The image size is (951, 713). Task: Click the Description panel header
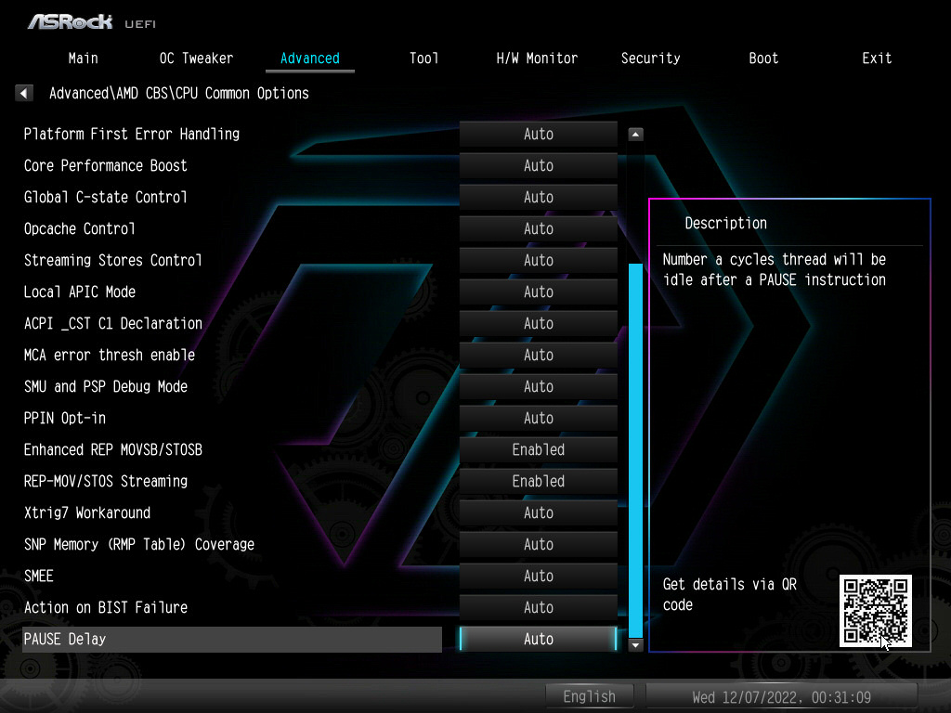tap(725, 223)
